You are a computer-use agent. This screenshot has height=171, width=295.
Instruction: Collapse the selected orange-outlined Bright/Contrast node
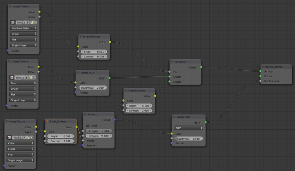tap(47, 121)
